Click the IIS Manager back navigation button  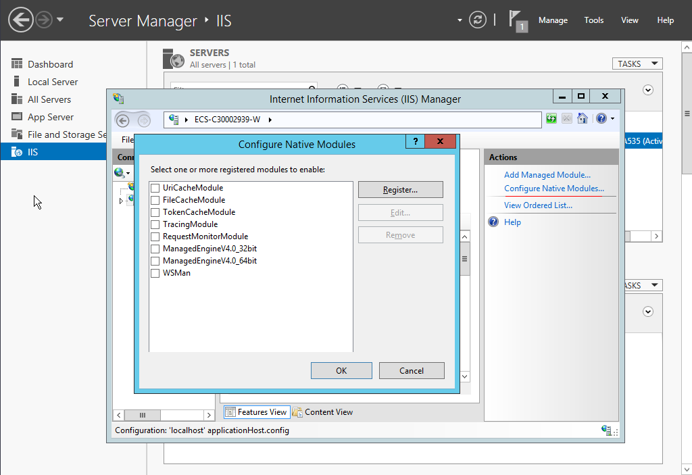pyautogui.click(x=123, y=120)
